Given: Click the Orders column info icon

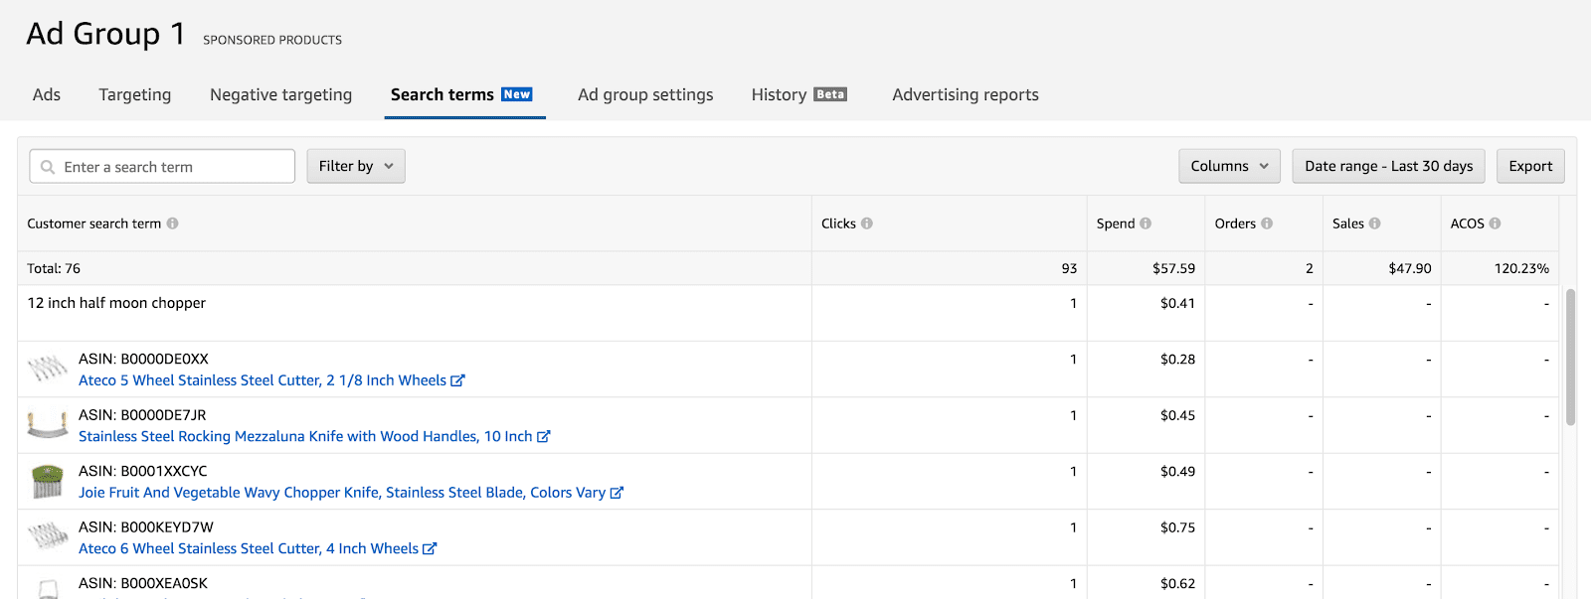Looking at the screenshot, I should coord(1267,224).
